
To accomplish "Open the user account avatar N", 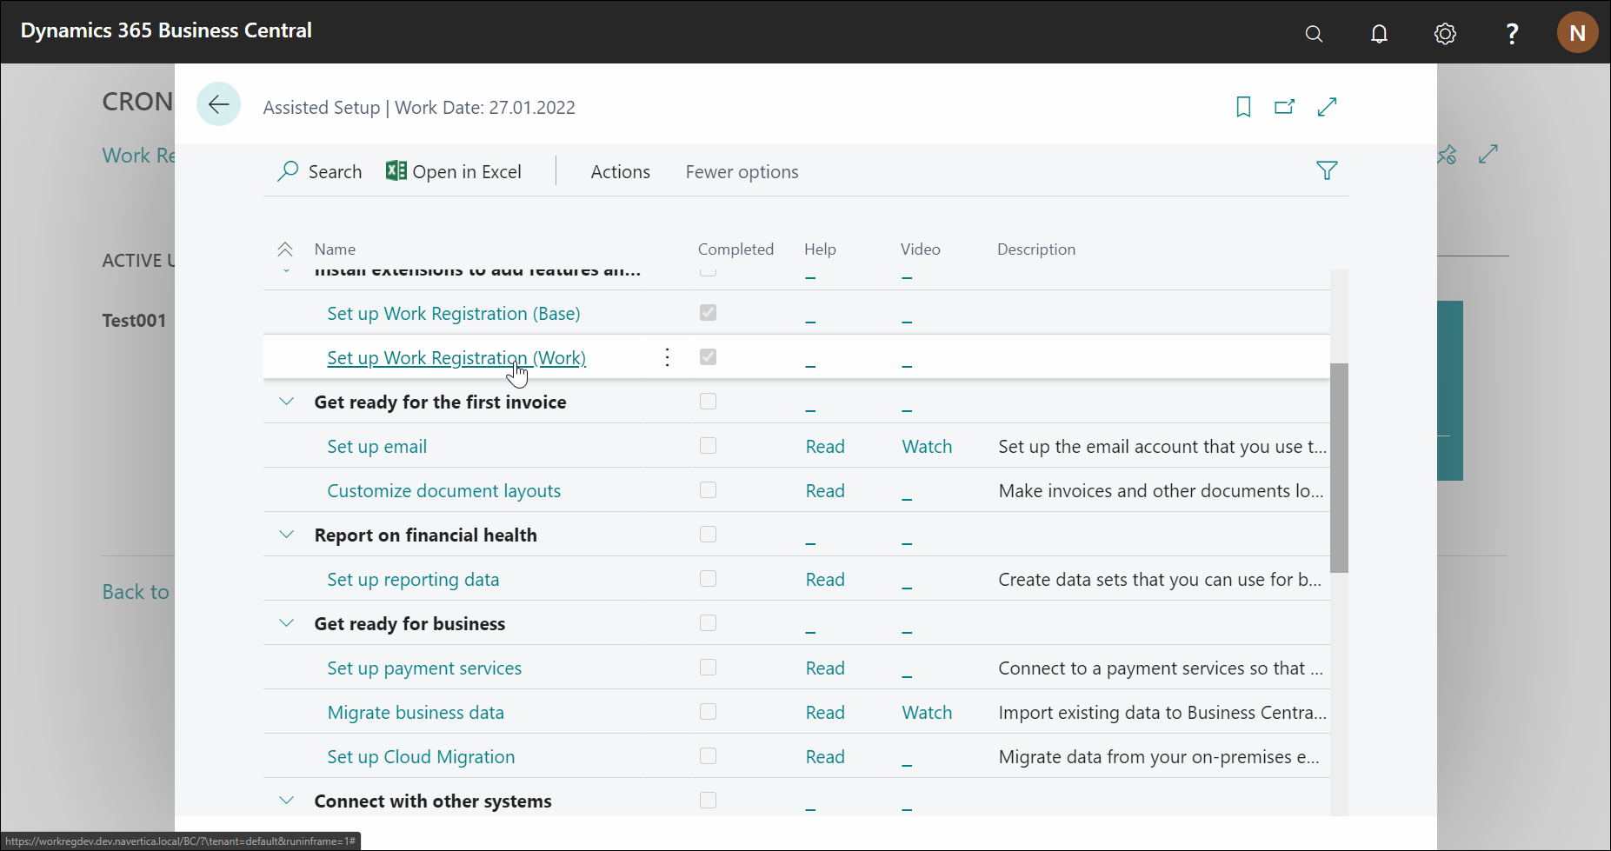I will click(x=1577, y=33).
